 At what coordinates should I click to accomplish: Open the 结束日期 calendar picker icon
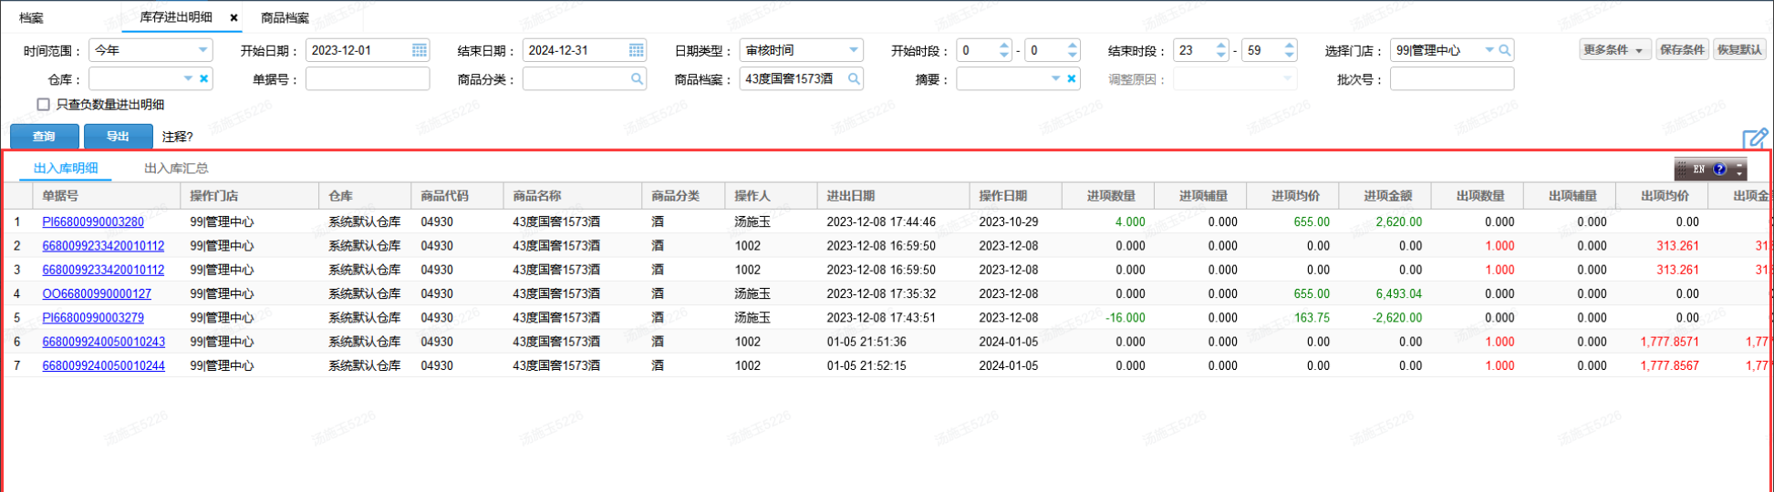tap(636, 51)
